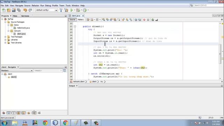This screenshot has height=126, width=224.
Task: Open the Refactor menu
Action: pyautogui.click(x=35, y=6)
